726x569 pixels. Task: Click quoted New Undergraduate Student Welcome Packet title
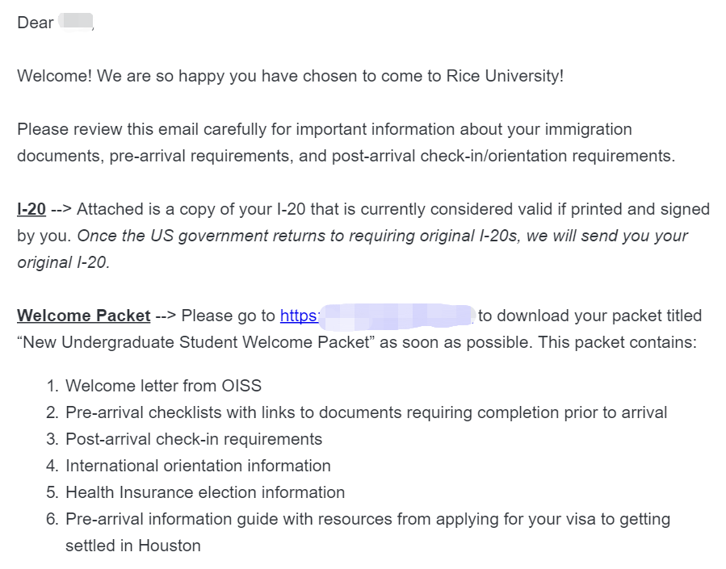tap(196, 342)
